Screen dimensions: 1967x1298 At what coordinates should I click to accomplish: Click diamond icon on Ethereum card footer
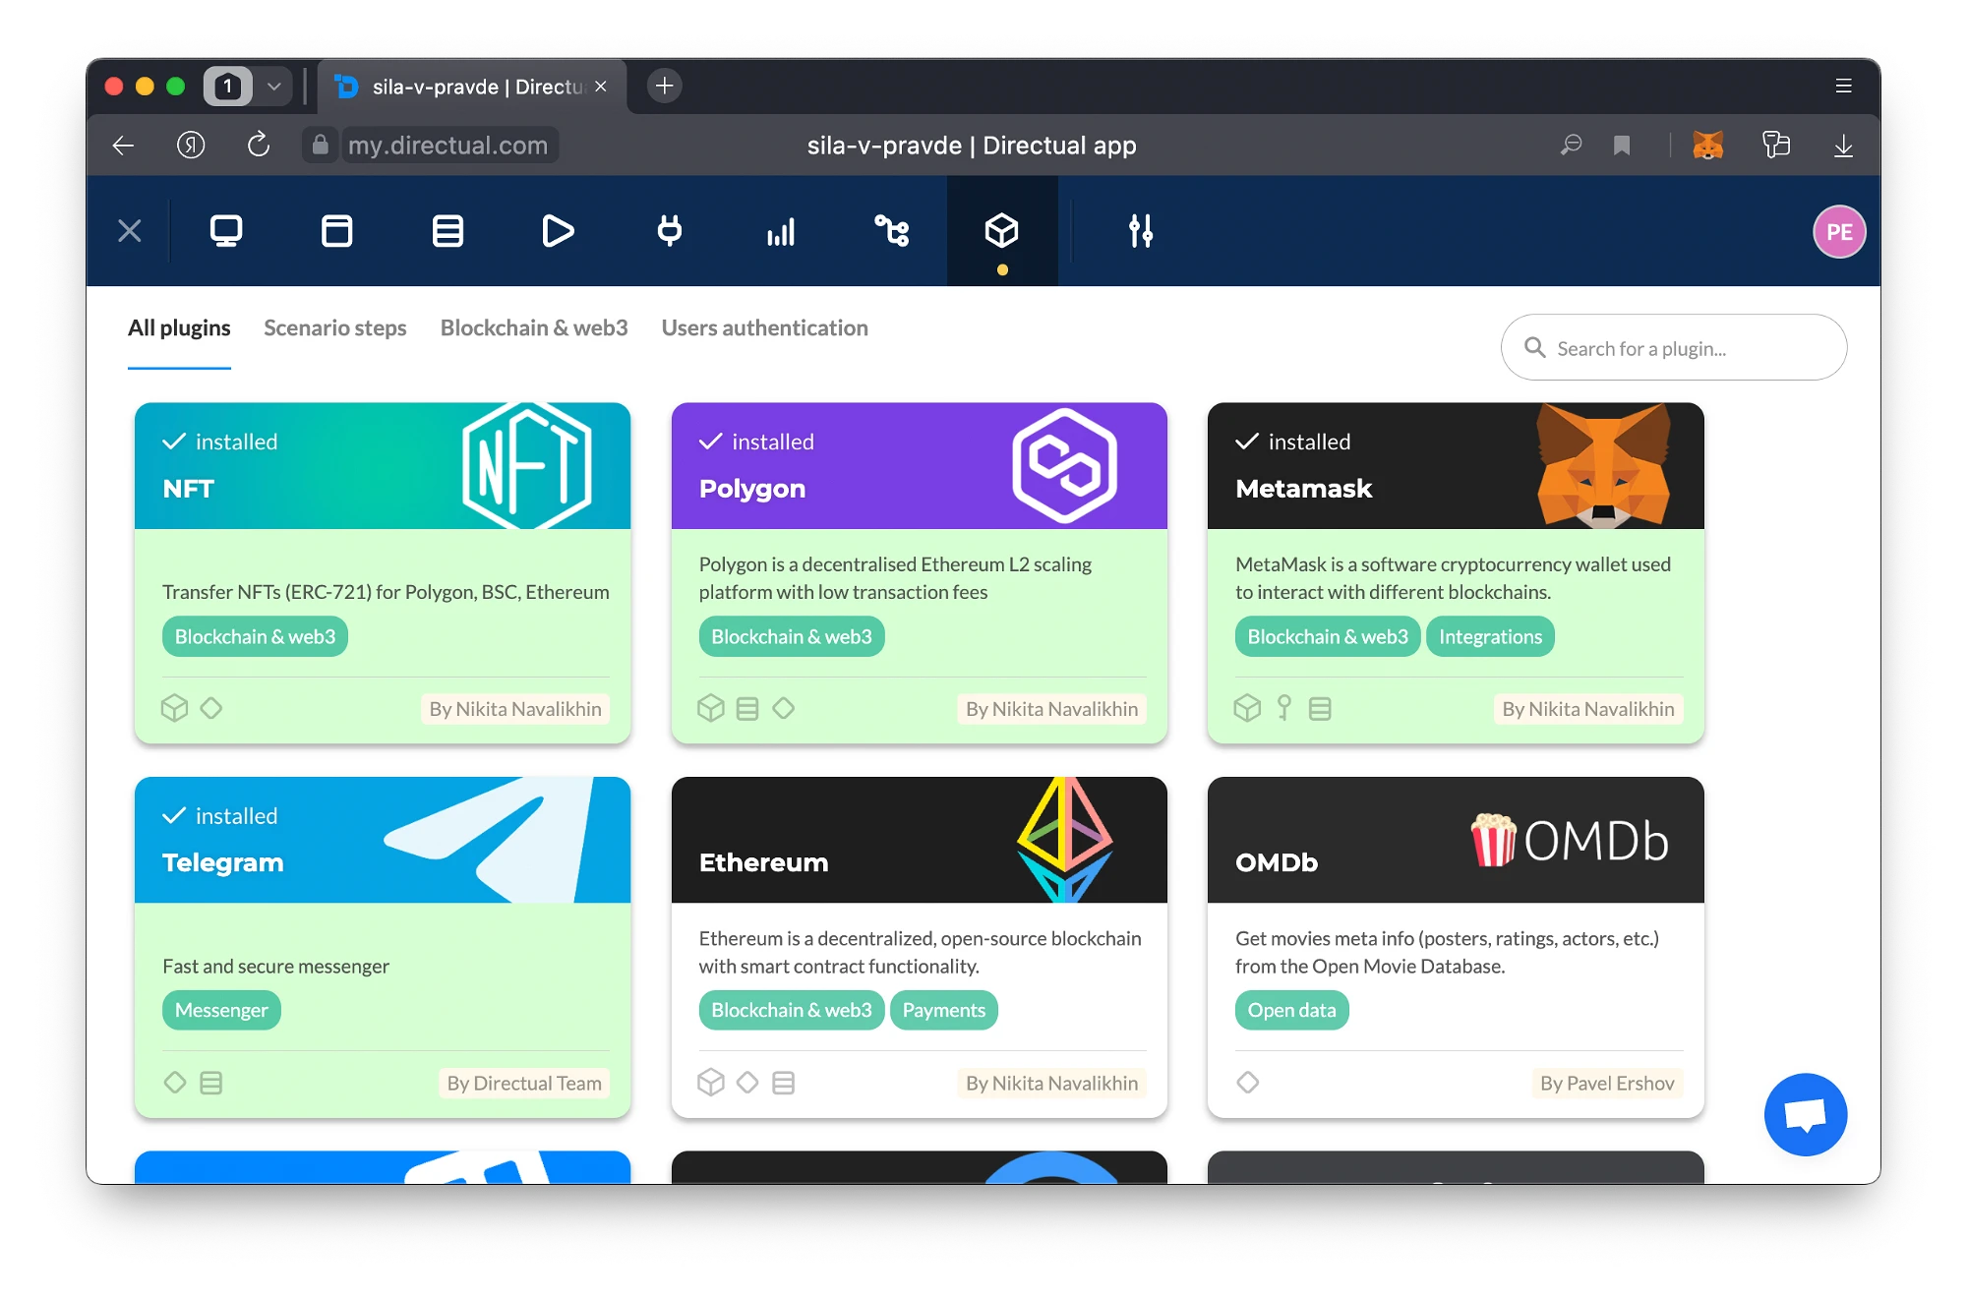pos(747,1083)
